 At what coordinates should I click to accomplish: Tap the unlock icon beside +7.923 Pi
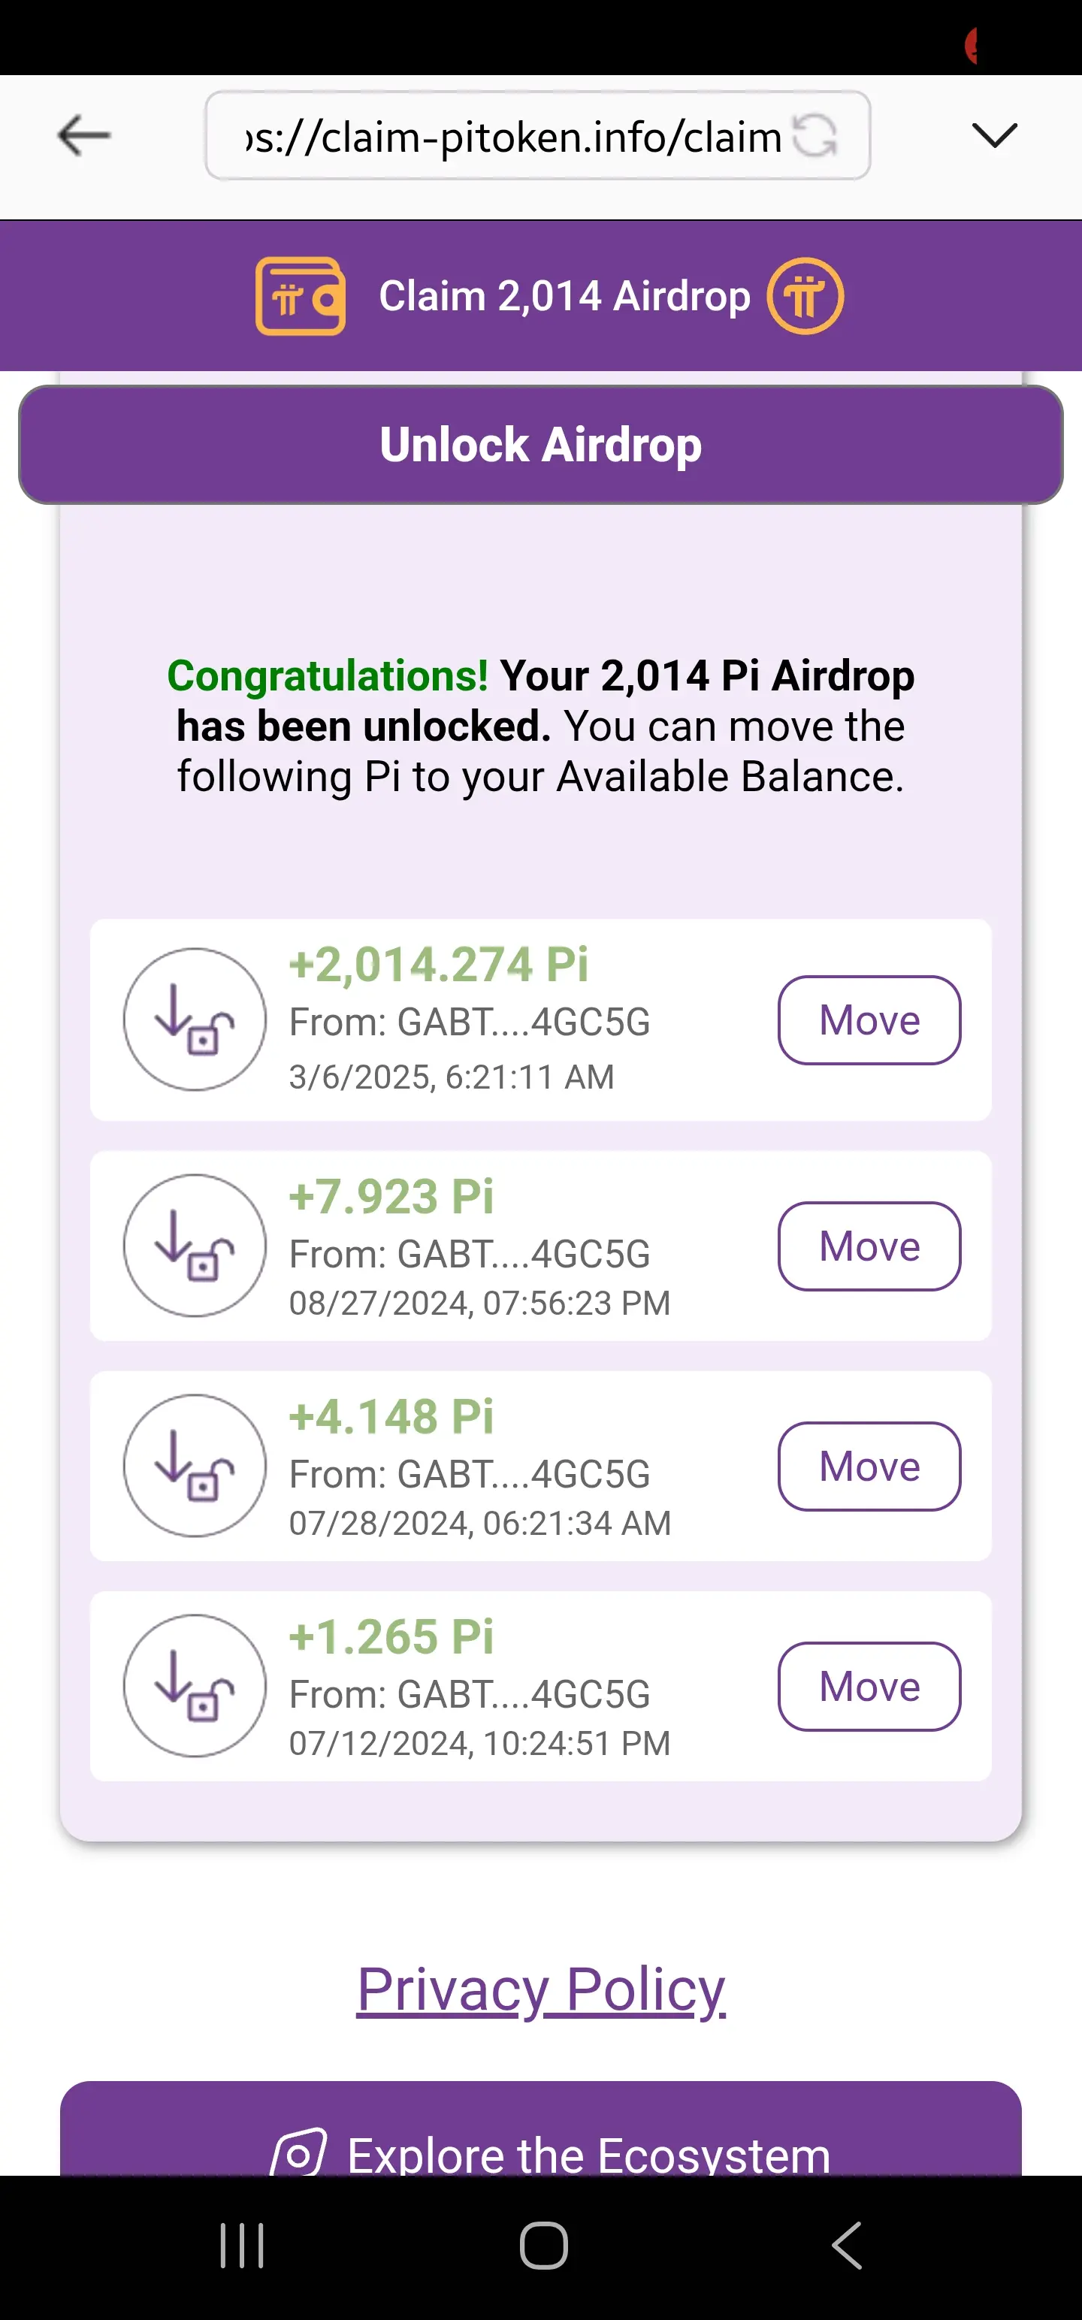[x=195, y=1246]
